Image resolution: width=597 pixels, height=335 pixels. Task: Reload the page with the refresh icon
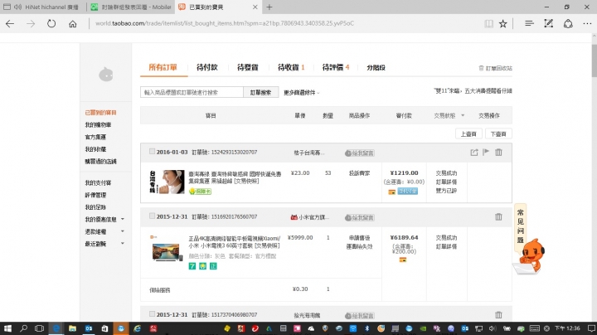click(x=51, y=23)
